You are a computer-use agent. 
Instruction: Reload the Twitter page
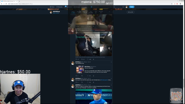pos(6,4)
